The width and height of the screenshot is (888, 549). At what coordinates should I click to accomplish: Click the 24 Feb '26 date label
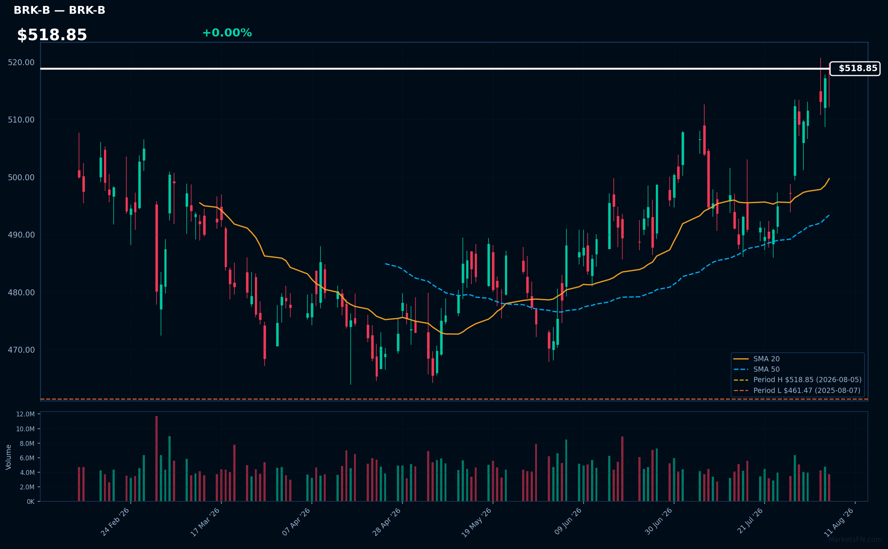tap(115, 522)
